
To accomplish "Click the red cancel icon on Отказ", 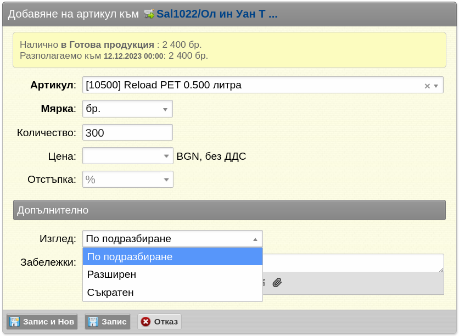I will pos(145,322).
